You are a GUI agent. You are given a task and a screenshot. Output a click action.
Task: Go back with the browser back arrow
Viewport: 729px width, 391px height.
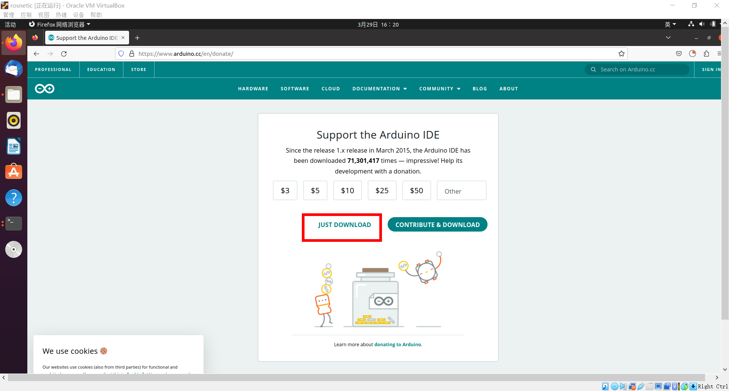click(36, 54)
